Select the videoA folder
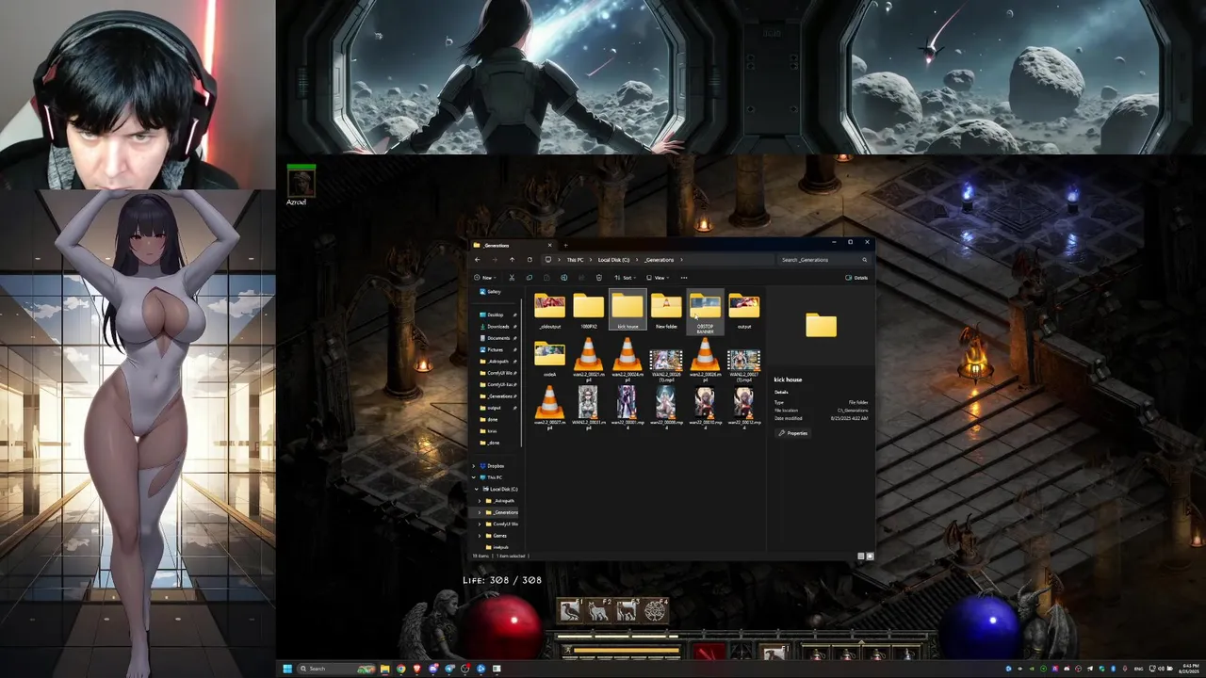Image resolution: width=1206 pixels, height=678 pixels. pyautogui.click(x=549, y=360)
